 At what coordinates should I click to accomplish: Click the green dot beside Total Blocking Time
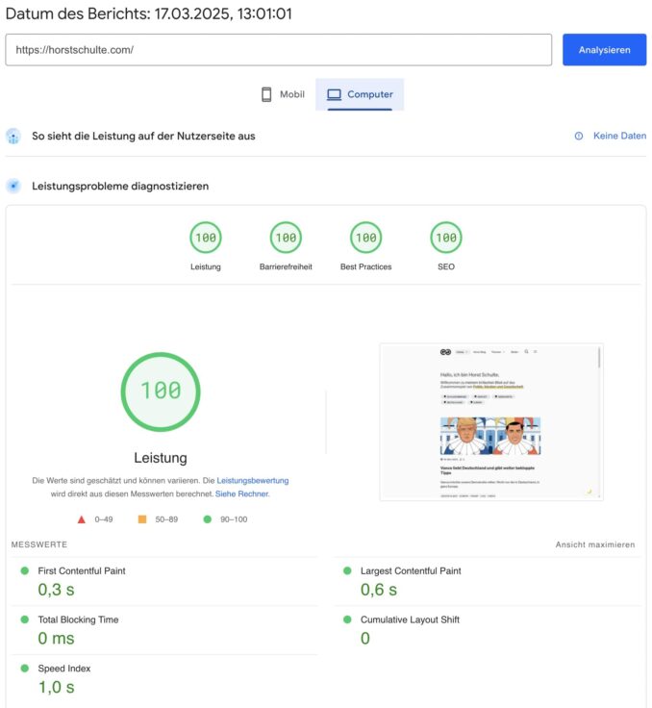tap(25, 619)
